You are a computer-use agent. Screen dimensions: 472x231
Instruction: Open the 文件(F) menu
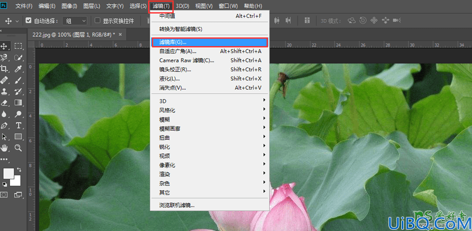click(x=24, y=6)
